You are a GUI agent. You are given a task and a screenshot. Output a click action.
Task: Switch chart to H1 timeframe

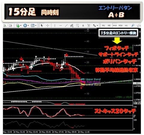126,26
